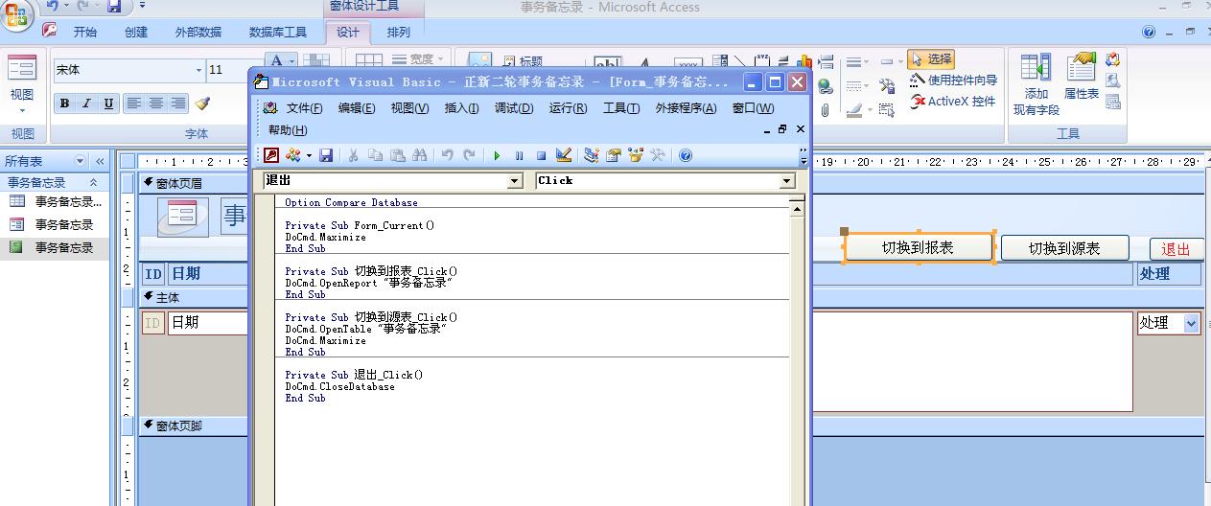The image size is (1211, 506).
Task: Click Find binoculars icon in VBA toolbar
Action: tap(419, 155)
